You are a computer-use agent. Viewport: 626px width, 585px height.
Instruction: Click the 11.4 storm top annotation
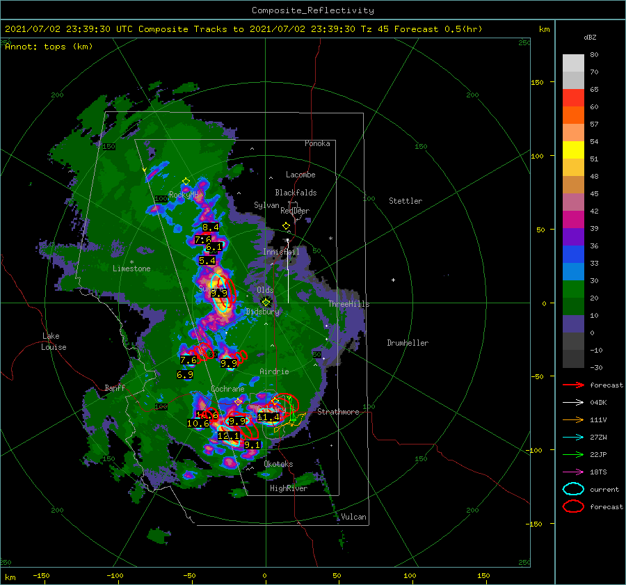coord(268,417)
